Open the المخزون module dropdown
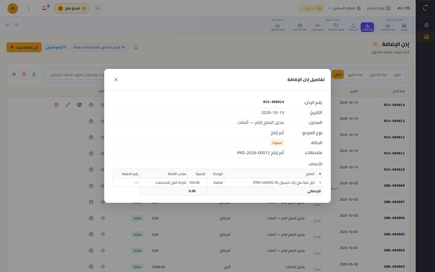 point(311,8)
